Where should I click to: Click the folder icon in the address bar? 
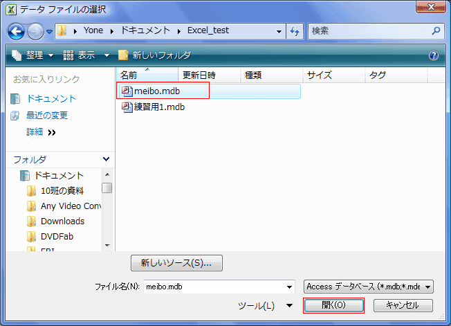coord(62,30)
